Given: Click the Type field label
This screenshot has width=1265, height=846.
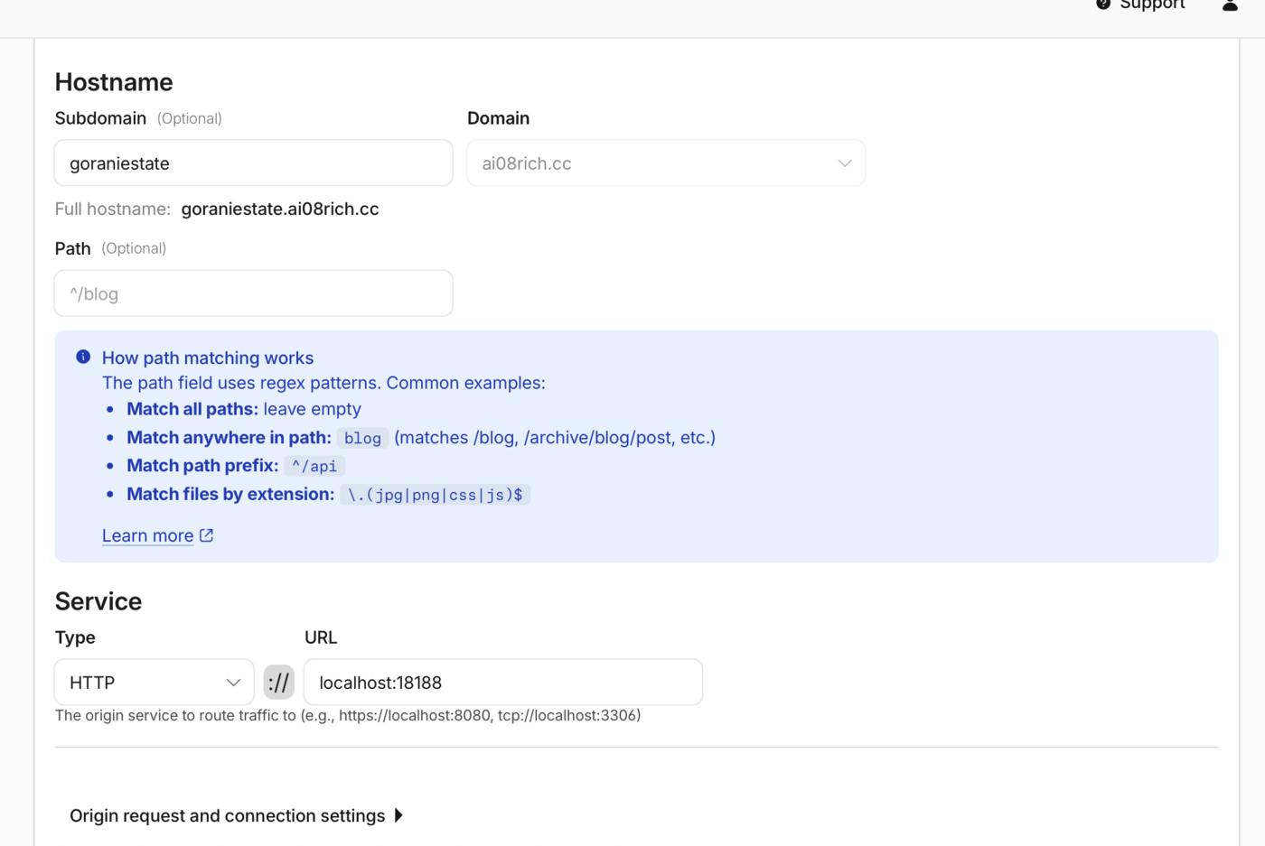Looking at the screenshot, I should (75, 637).
